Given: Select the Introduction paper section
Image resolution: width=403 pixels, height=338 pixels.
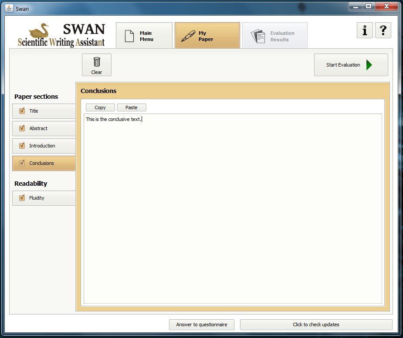Looking at the screenshot, I should pyautogui.click(x=44, y=146).
